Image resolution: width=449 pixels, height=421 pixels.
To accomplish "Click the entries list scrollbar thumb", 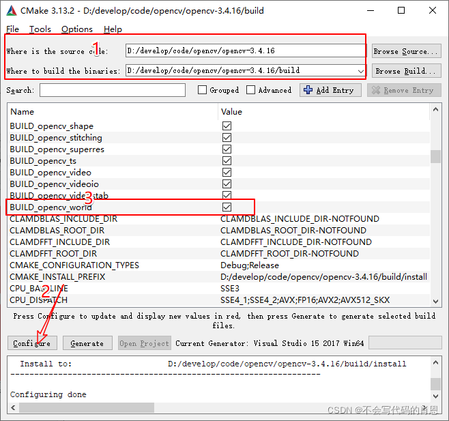I will 435,156.
